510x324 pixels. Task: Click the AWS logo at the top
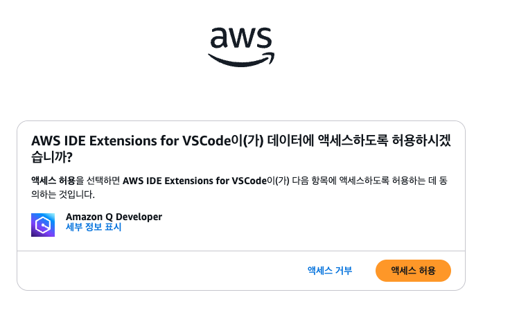pyautogui.click(x=241, y=46)
